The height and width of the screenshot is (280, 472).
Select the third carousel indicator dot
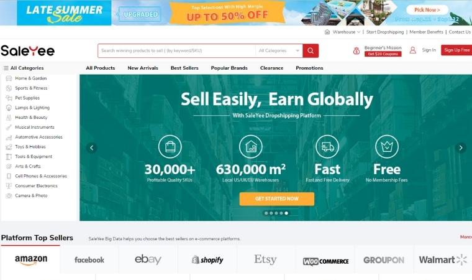276,213
